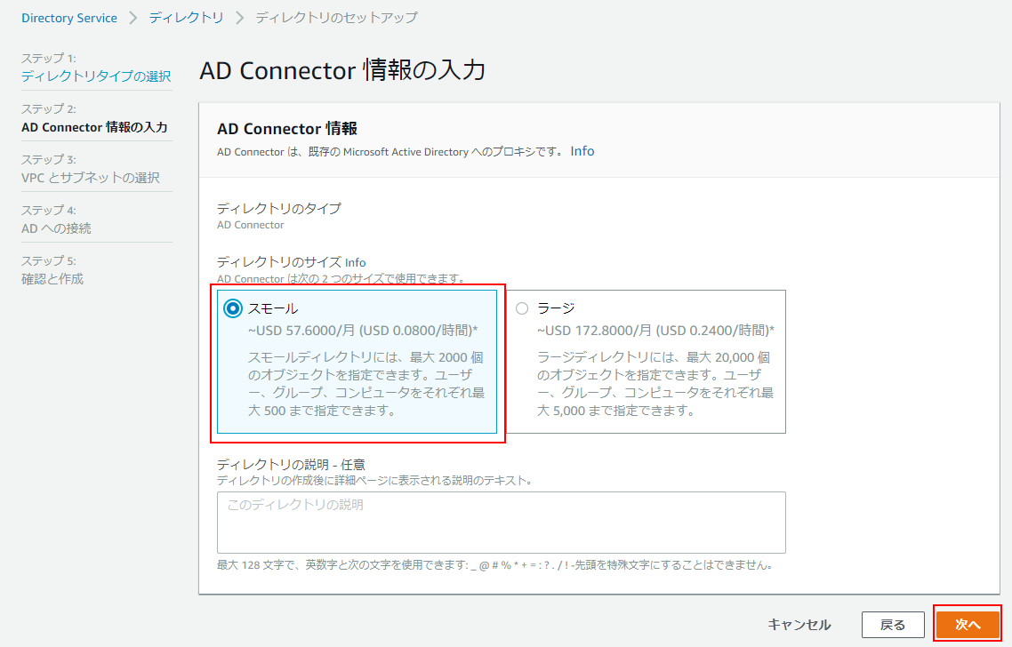This screenshot has height=647, width=1012.
Task: Cancel the setup with キャンセル
Action: pos(799,624)
